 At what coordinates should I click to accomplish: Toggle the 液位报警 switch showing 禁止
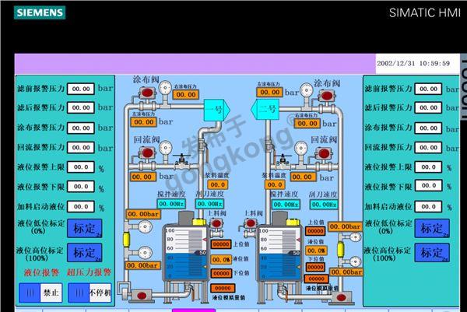[40, 293]
